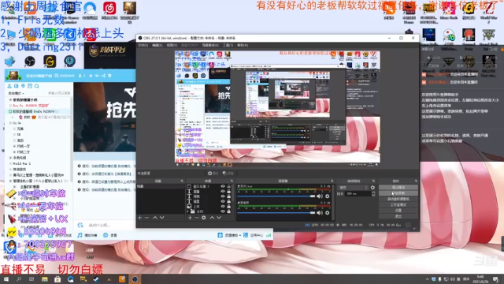Open the 编辑(E) menu in OBS
Viewport: 504px width, 284px height.
[x=157, y=46]
